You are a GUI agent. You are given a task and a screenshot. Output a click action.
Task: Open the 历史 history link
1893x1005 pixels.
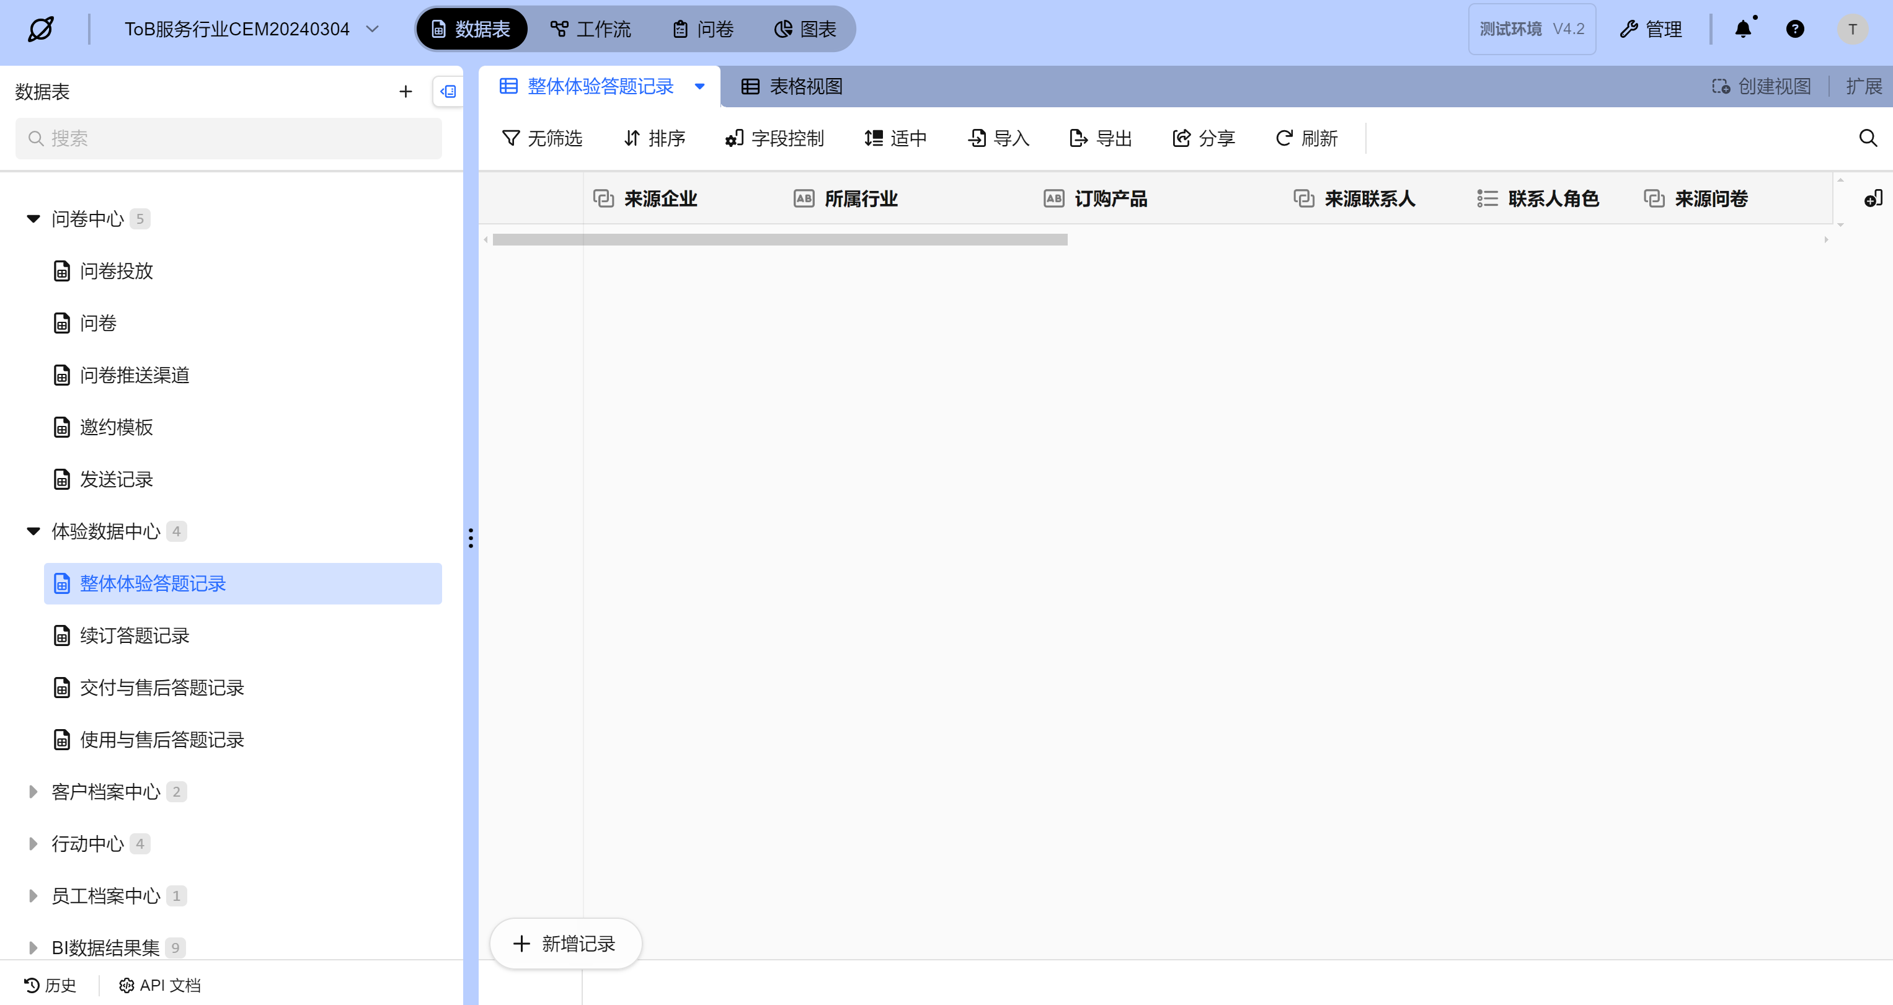50,985
